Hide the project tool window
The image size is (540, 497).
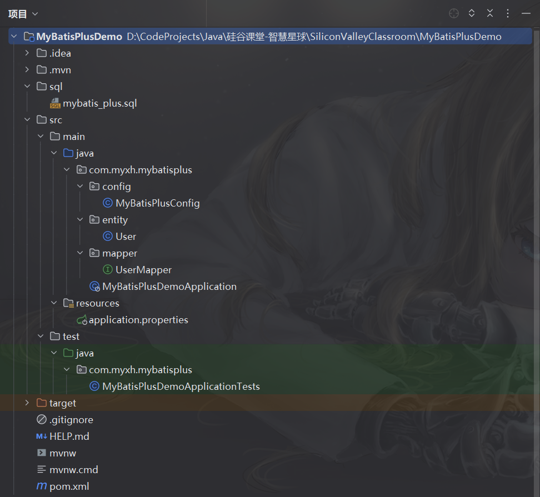(x=526, y=13)
